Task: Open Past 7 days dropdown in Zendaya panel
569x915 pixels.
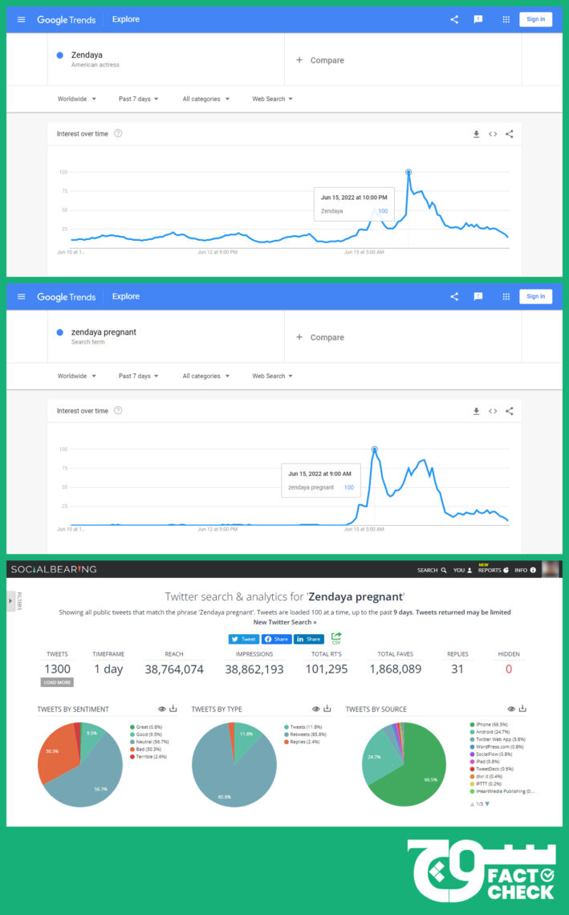Action: tap(138, 100)
